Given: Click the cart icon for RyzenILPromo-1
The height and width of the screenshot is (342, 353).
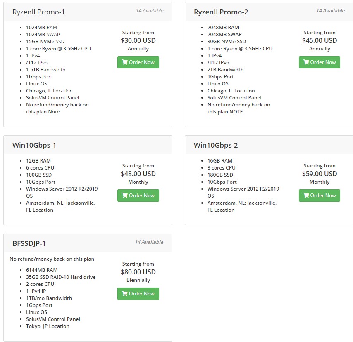Looking at the screenshot, I should tap(124, 62).
